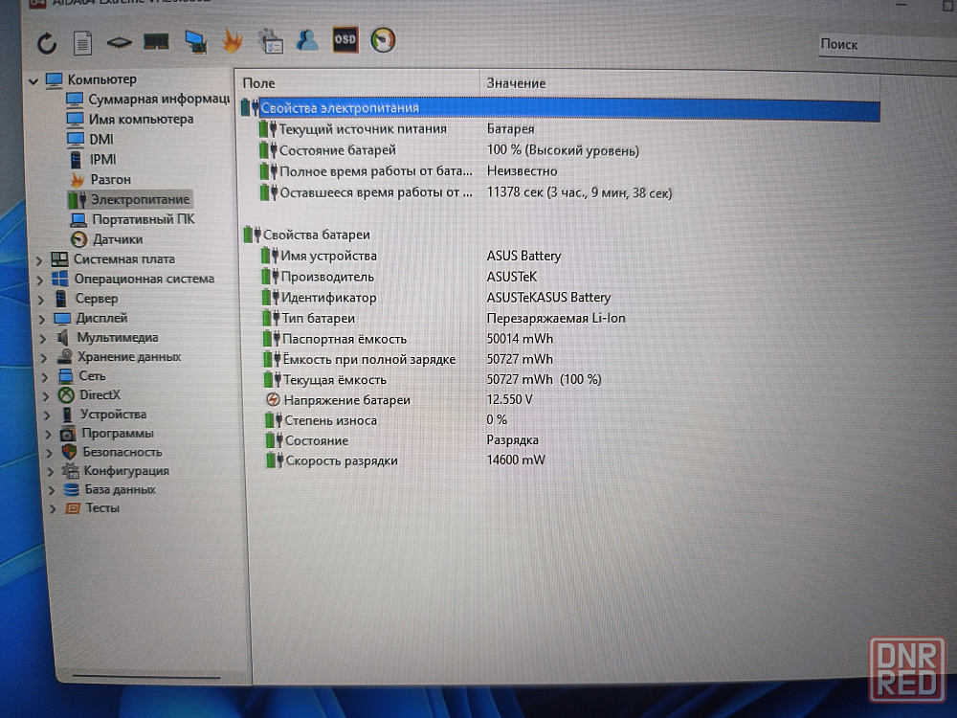Click the gauge sensor panel icon
The width and height of the screenshot is (957, 718).
384,40
